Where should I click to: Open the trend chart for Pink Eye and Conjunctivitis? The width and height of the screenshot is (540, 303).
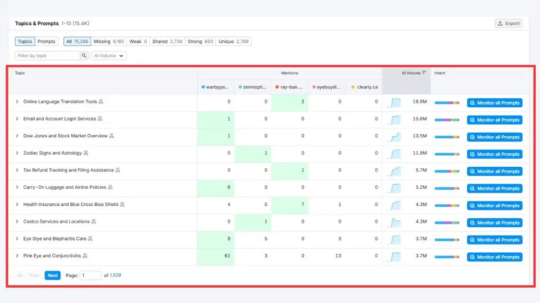click(x=394, y=257)
